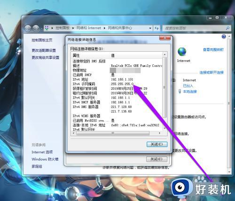Select the 物理地址 row
Viewport: 235px width, 201px height.
point(117,70)
